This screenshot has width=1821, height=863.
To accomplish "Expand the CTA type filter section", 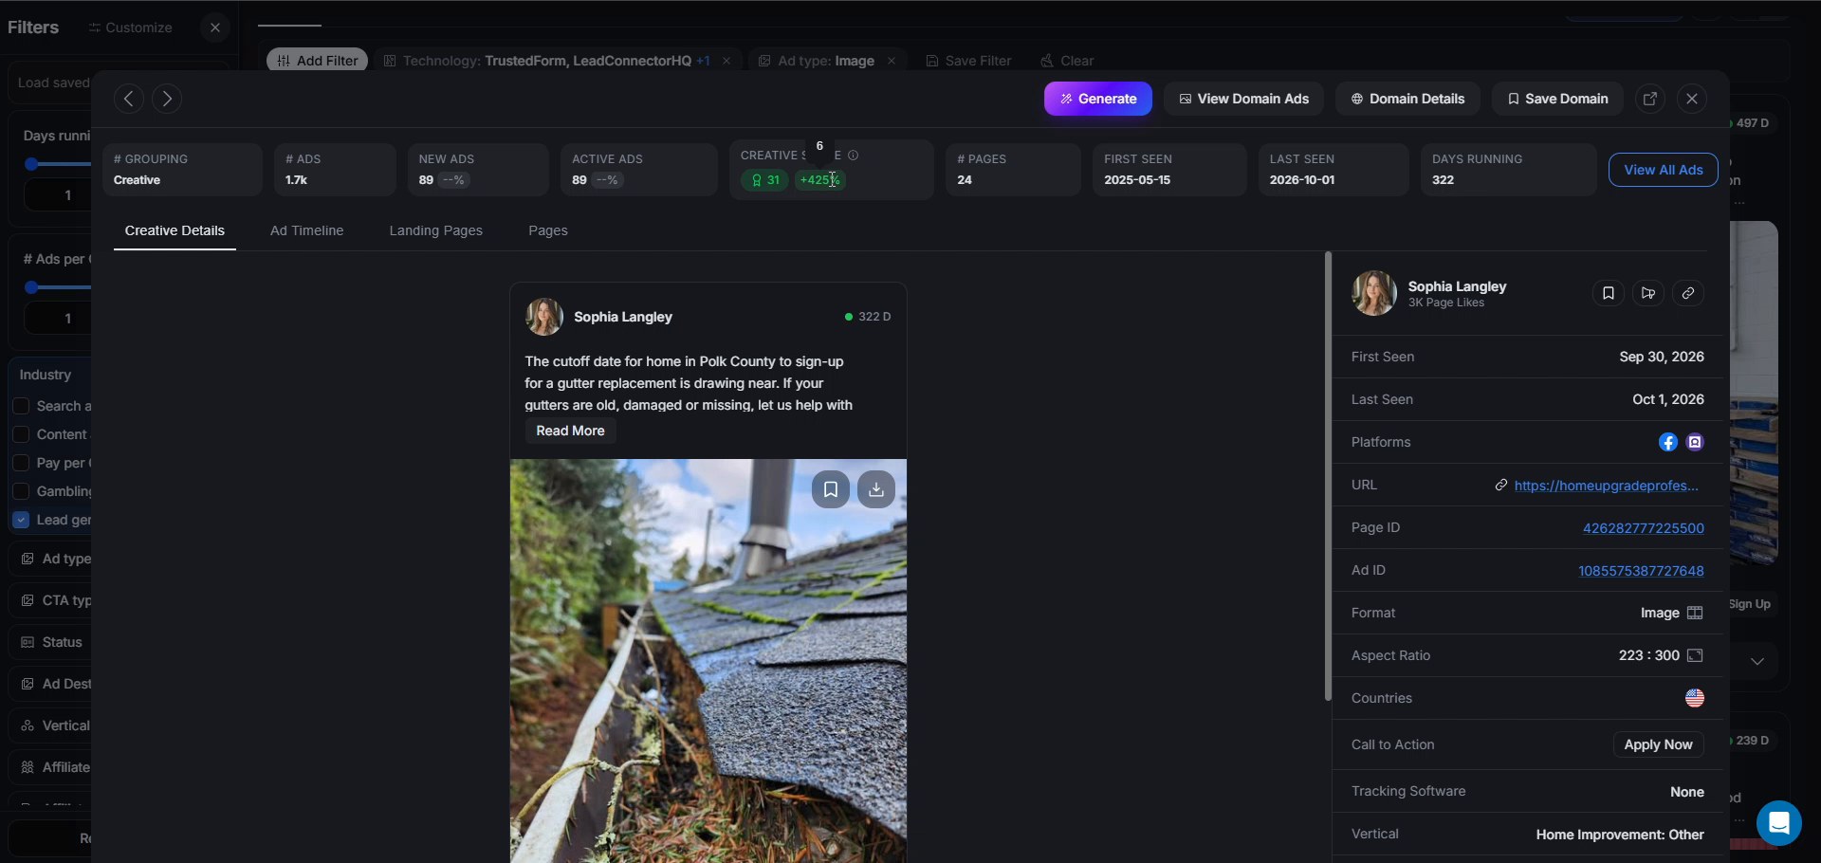I will 52,600.
